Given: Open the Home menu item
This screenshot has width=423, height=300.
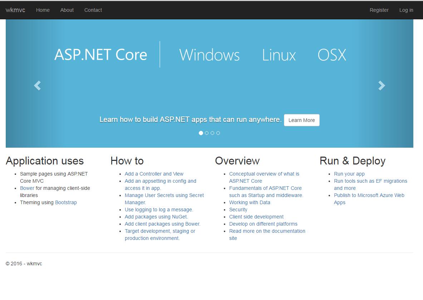Looking at the screenshot, I should tap(43, 10).
